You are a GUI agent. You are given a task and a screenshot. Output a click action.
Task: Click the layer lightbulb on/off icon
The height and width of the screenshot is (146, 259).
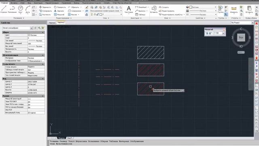point(92,15)
